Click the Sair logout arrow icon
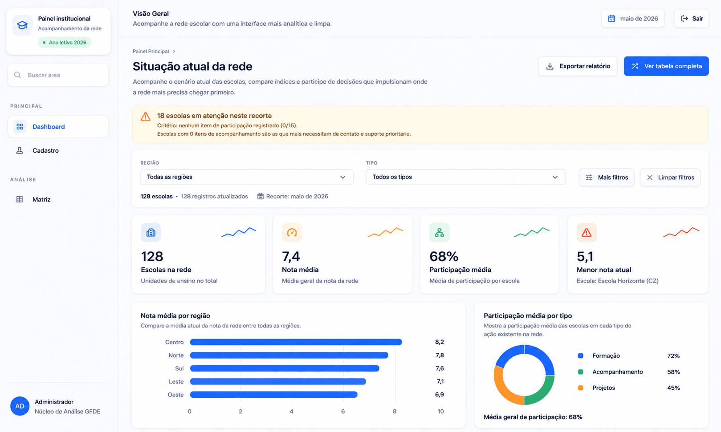 (684, 19)
